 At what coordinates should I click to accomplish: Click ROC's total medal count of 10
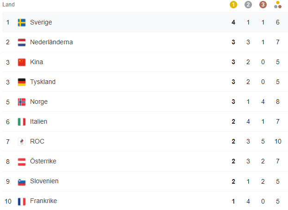[x=278, y=141]
